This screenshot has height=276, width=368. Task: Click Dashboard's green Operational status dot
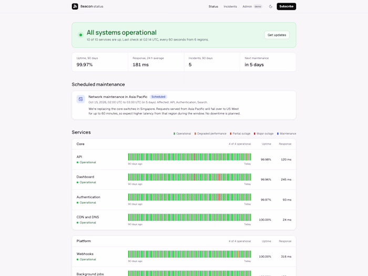(x=77, y=182)
